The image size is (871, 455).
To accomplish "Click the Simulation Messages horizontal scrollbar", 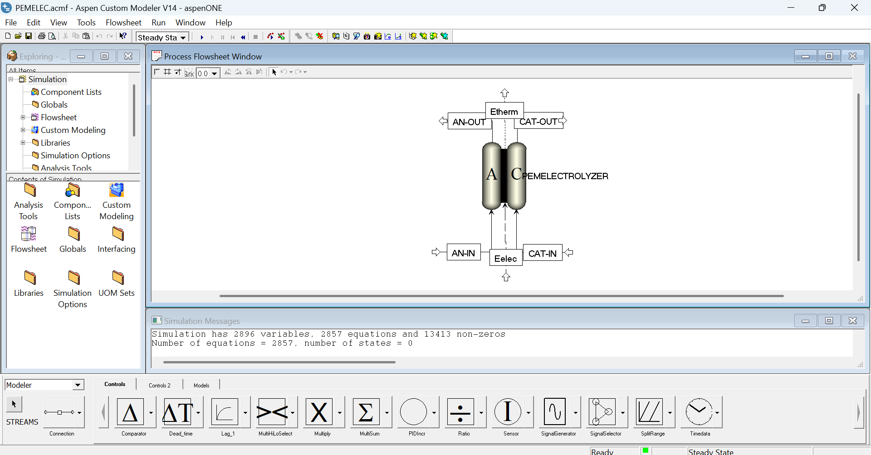I will pyautogui.click(x=279, y=362).
